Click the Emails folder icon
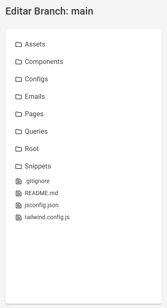This screenshot has width=167, height=308. tap(19, 97)
